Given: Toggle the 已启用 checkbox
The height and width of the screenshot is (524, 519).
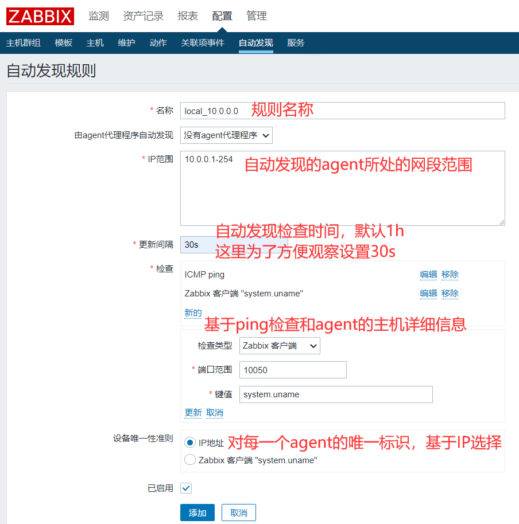Looking at the screenshot, I should point(186,488).
